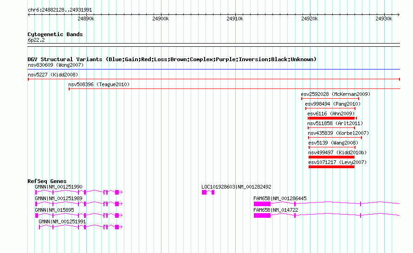Click the 24900k ruler position
413x253 pixels.
pos(161,19)
